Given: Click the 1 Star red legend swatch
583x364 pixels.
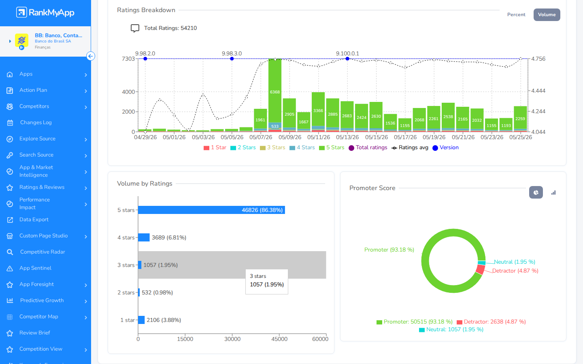Looking at the screenshot, I should pos(206,148).
